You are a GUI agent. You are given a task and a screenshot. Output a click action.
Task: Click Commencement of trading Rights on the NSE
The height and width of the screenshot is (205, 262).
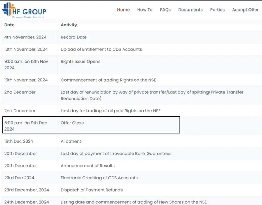click(108, 80)
